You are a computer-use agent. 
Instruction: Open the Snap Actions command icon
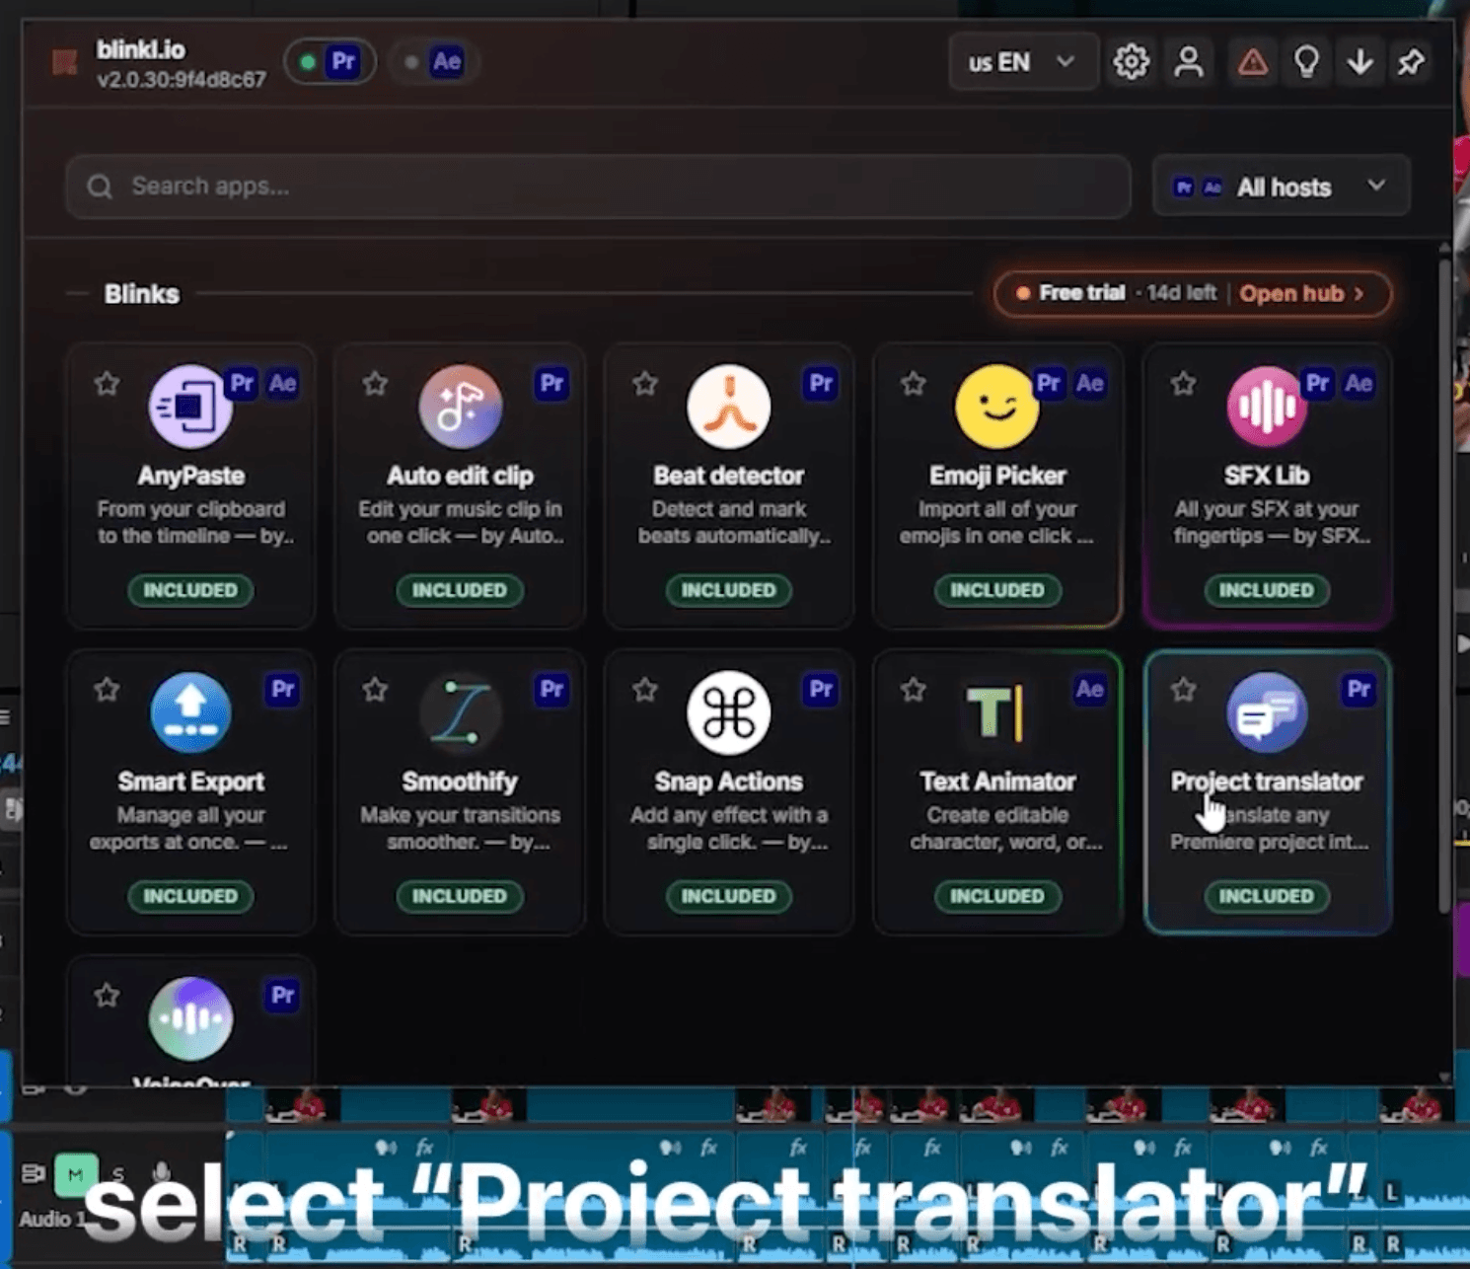(x=729, y=711)
